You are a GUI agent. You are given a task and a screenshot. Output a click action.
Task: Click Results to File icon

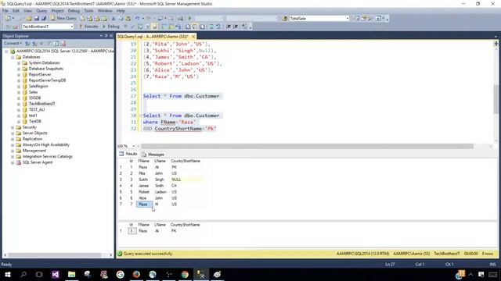pyautogui.click(x=202, y=27)
